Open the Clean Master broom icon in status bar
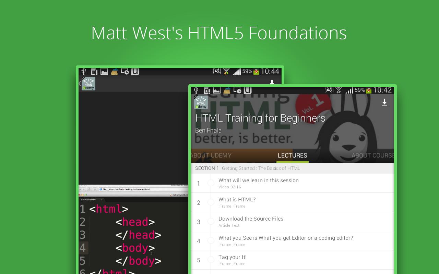 (x=227, y=90)
